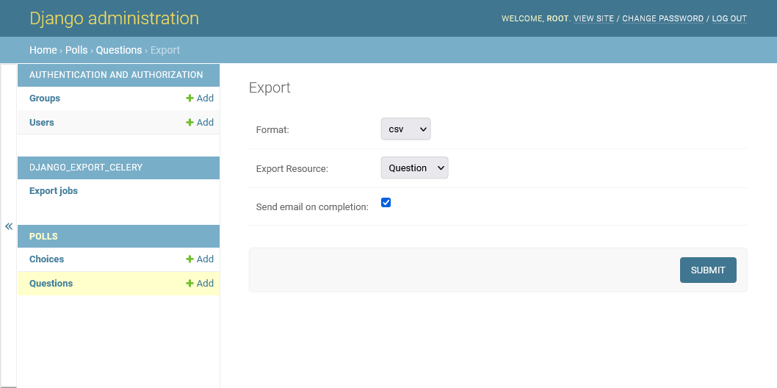Go to Questions in the breadcrumb
Screen dimensions: 777x388
pyautogui.click(x=119, y=50)
